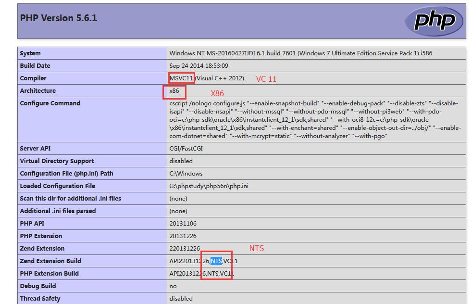Screen dimensions: 472x304
Task: Click the C:\Windows configuration path value
Action: [x=186, y=173]
